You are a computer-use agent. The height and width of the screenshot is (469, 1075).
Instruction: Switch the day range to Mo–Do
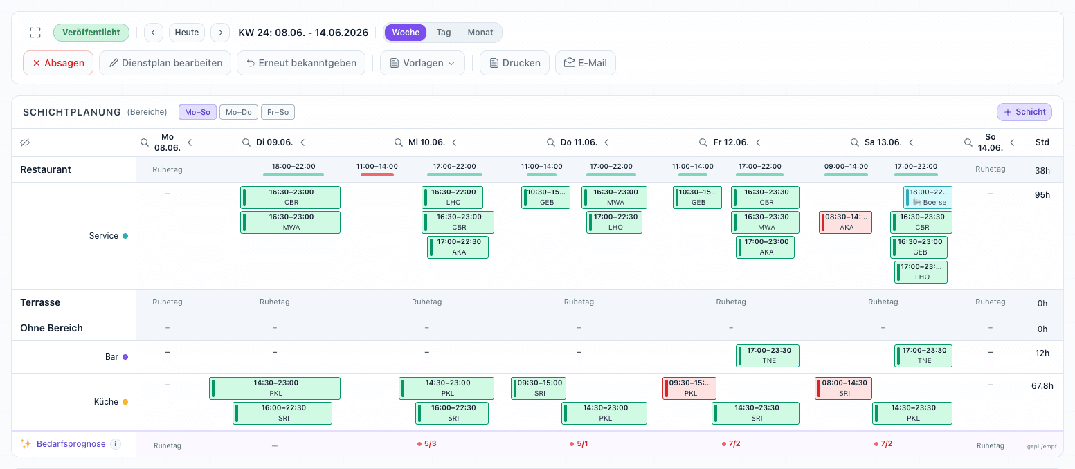239,112
